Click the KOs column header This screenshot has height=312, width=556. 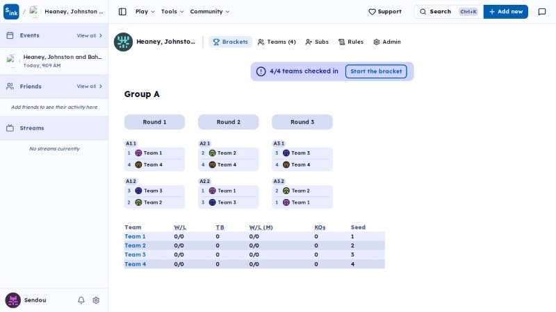click(x=320, y=227)
